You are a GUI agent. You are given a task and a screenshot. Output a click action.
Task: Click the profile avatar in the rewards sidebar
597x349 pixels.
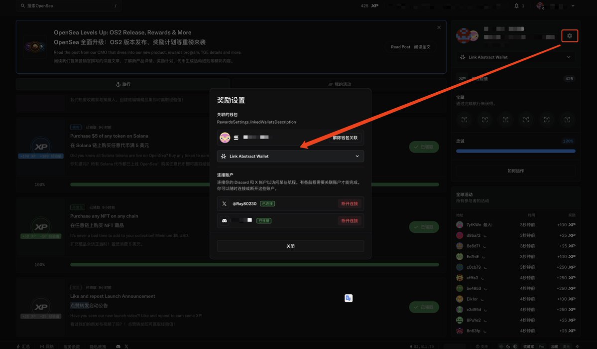tap(464, 35)
